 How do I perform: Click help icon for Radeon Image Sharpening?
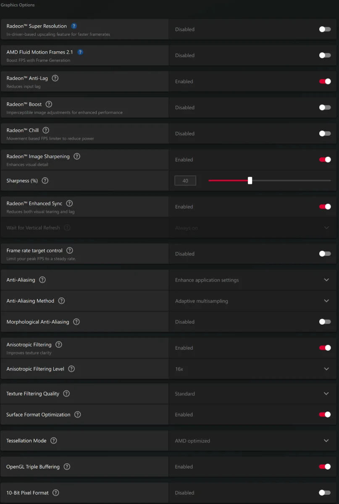coord(77,156)
